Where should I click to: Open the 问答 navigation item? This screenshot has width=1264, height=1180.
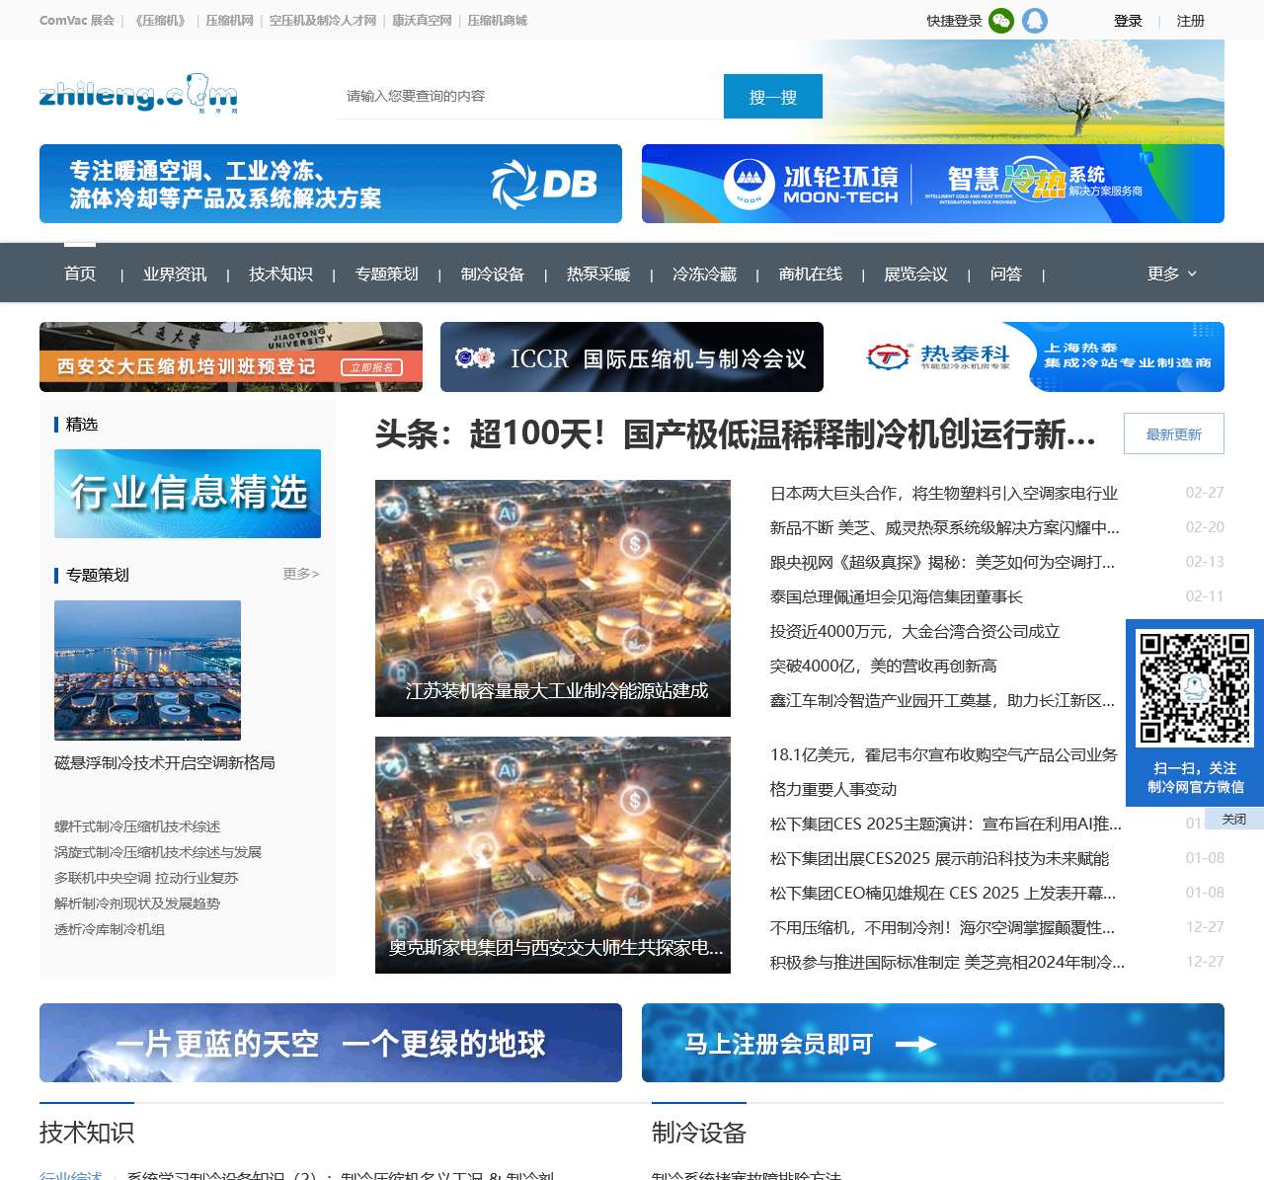1005,274
